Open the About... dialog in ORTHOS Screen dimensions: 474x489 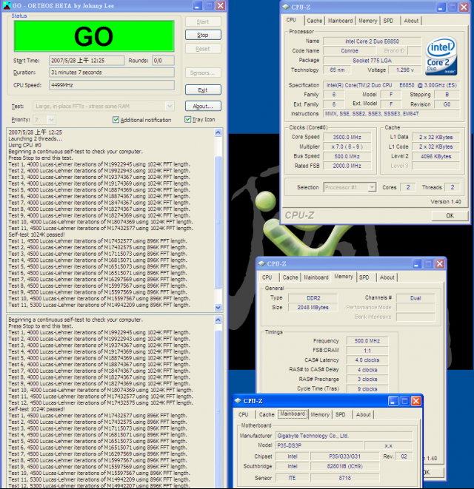tap(203, 106)
